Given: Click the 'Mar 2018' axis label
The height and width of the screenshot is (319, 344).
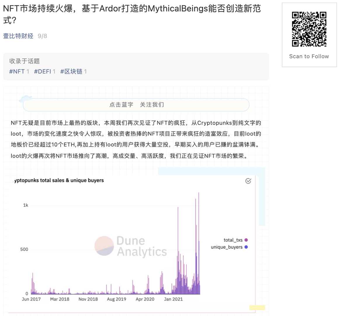Looking at the screenshot, I should (60, 299).
